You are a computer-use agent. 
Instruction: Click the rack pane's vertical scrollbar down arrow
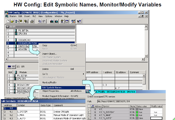click(146, 56)
